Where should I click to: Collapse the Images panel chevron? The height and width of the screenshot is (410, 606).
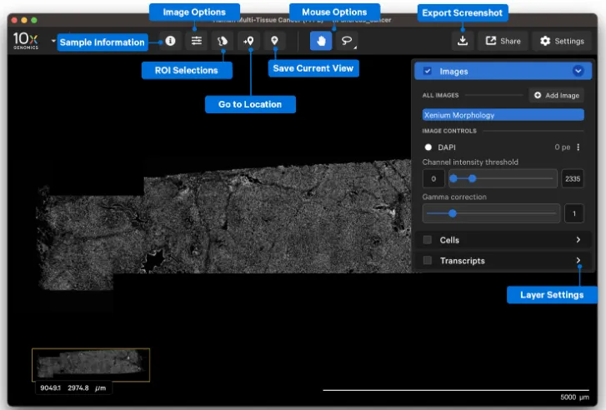[x=578, y=72]
